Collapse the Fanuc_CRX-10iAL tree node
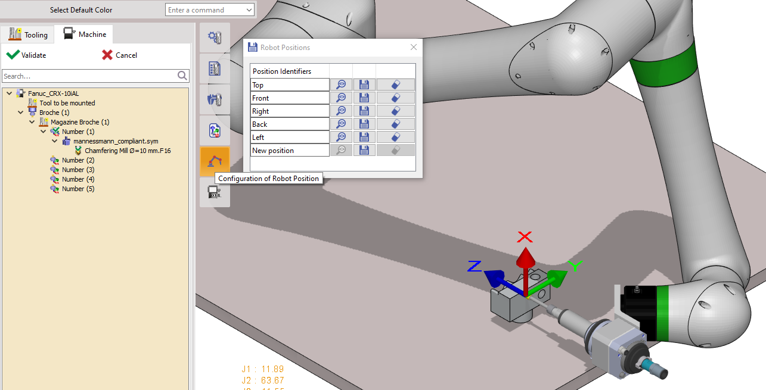 (x=8, y=93)
